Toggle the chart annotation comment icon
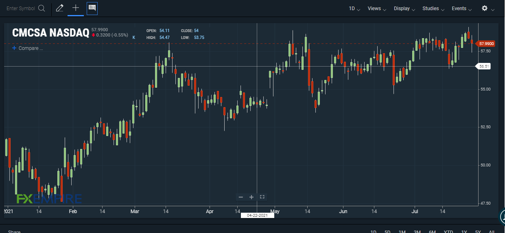Image resolution: width=505 pixels, height=233 pixels. [92, 8]
